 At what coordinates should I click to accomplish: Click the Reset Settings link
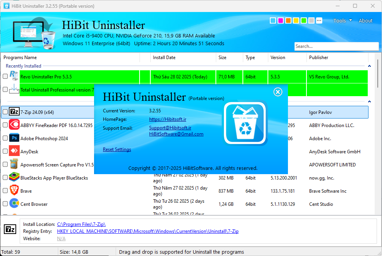tap(117, 149)
